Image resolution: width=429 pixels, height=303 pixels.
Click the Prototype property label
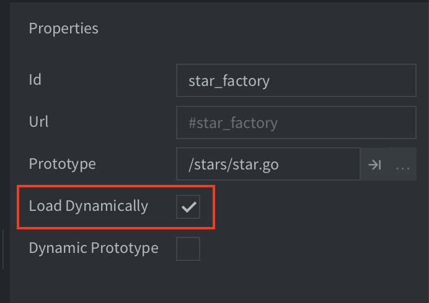pyautogui.click(x=63, y=164)
